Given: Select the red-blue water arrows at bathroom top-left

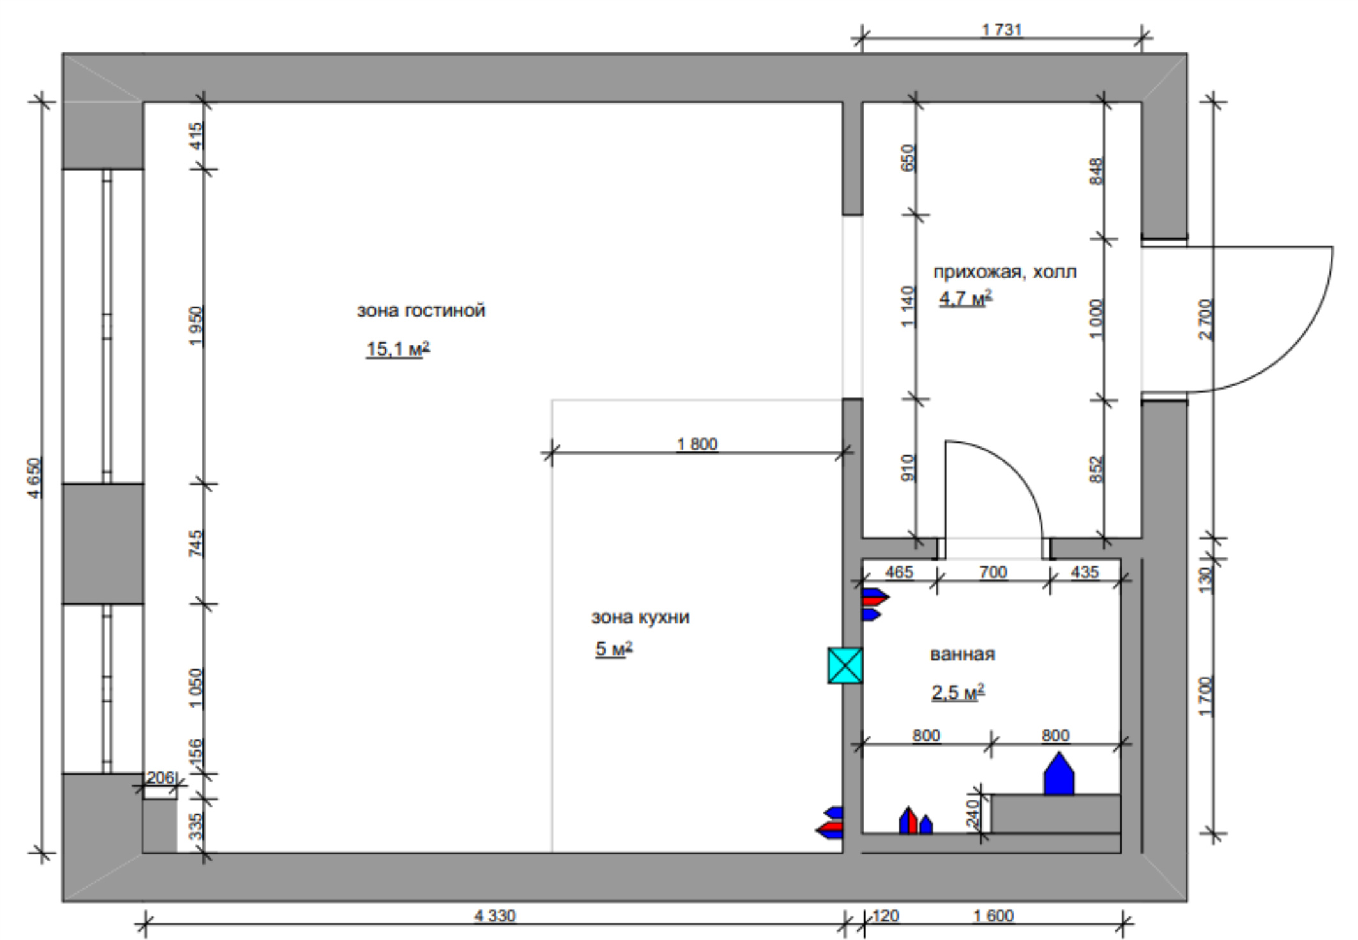Looking at the screenshot, I should [875, 605].
